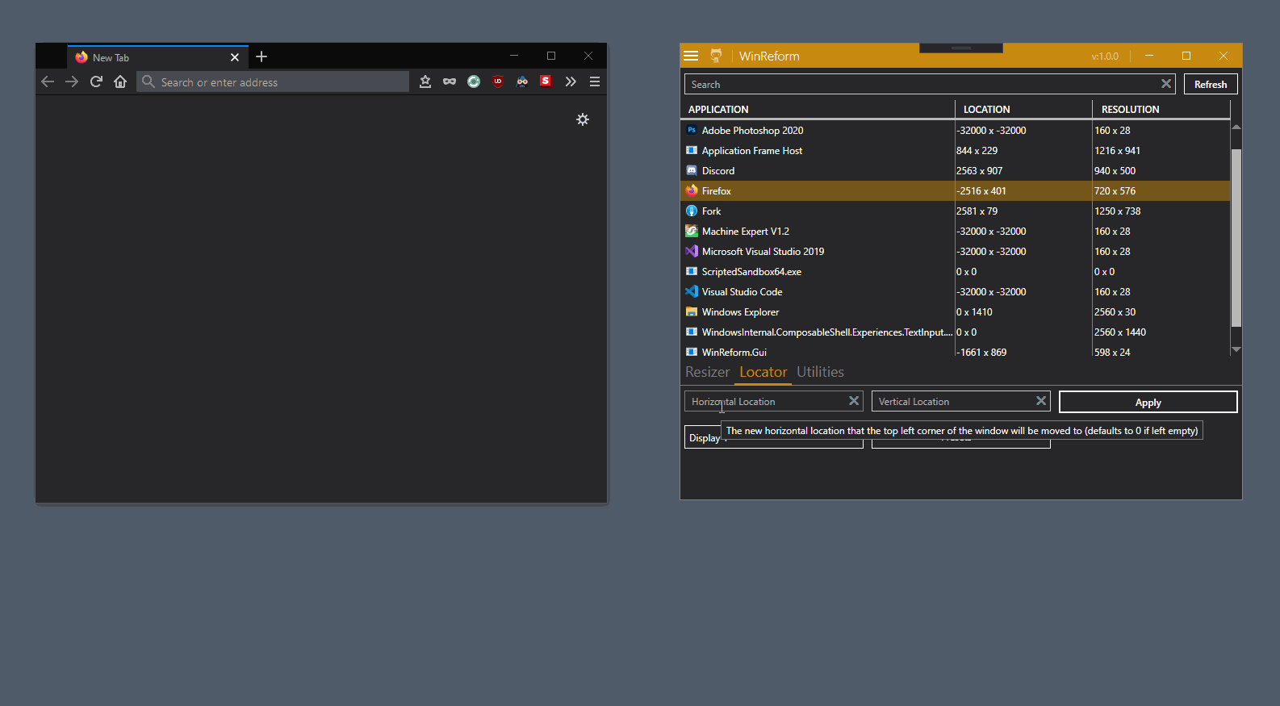Click Microsoft Visual Studio 2019 icon
This screenshot has height=706, width=1280.
(x=692, y=251)
